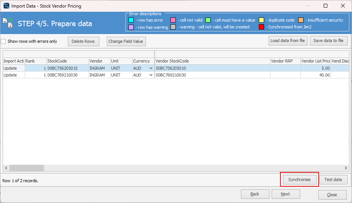Click the Vendor List Price column header
Viewport: 352px width, 203px height.
tap(315, 61)
